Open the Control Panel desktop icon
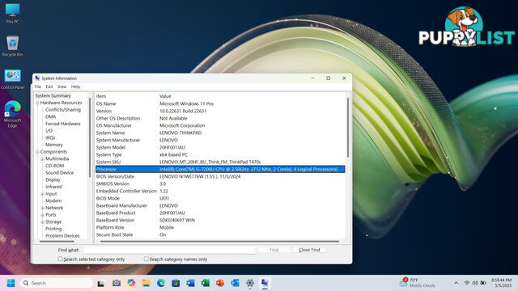518x291 pixels. pos(13,79)
